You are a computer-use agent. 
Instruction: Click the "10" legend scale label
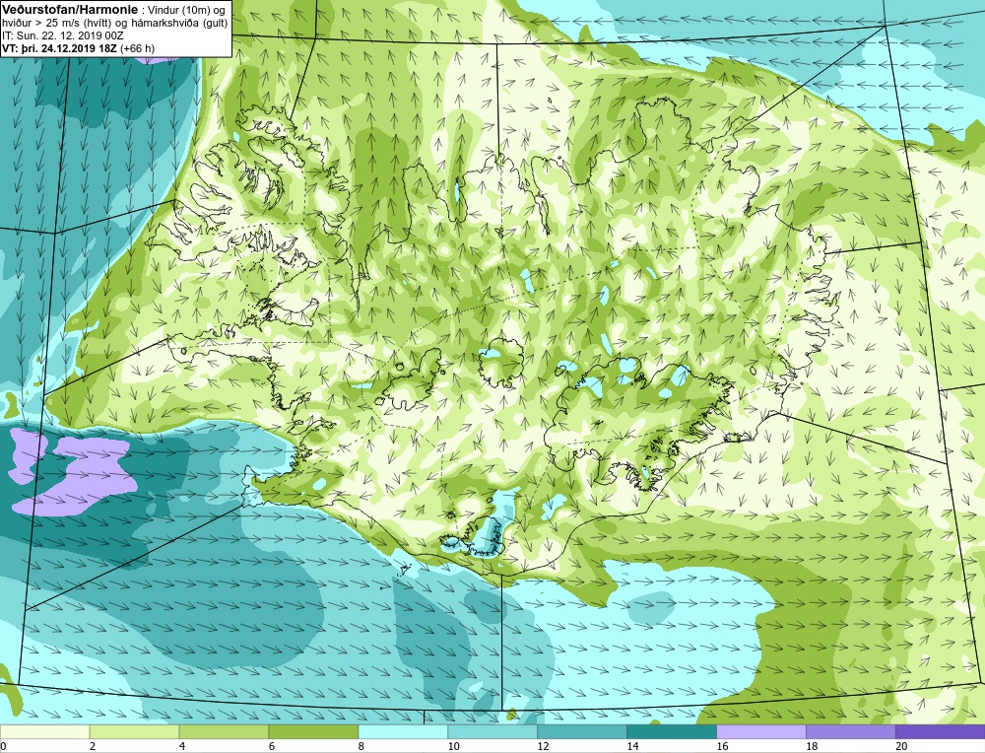tap(453, 746)
